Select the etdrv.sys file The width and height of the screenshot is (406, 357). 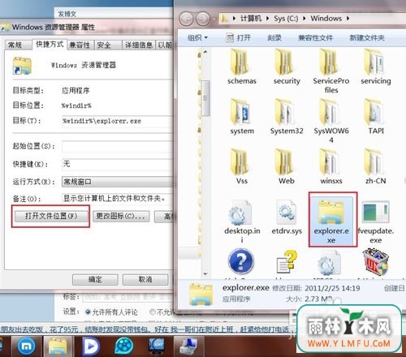(287, 217)
